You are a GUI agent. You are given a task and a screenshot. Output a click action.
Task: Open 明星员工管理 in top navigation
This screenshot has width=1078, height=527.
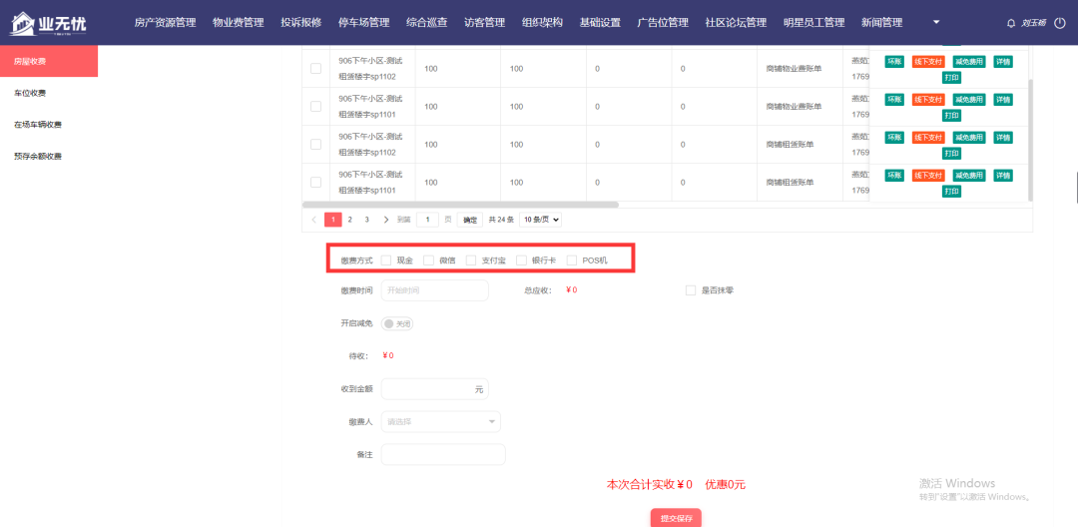coord(814,23)
